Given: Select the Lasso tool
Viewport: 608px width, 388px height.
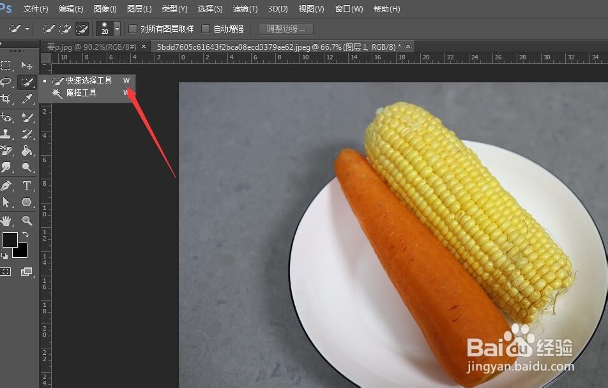Looking at the screenshot, I should [6, 82].
